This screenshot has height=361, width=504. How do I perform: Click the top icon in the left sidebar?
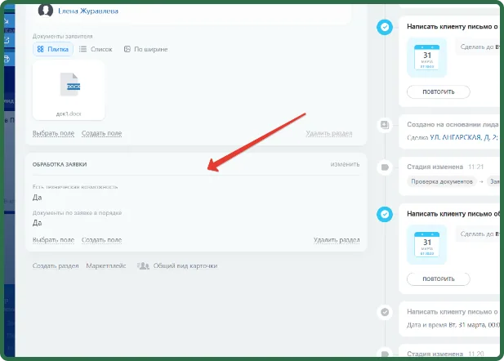click(x=7, y=21)
